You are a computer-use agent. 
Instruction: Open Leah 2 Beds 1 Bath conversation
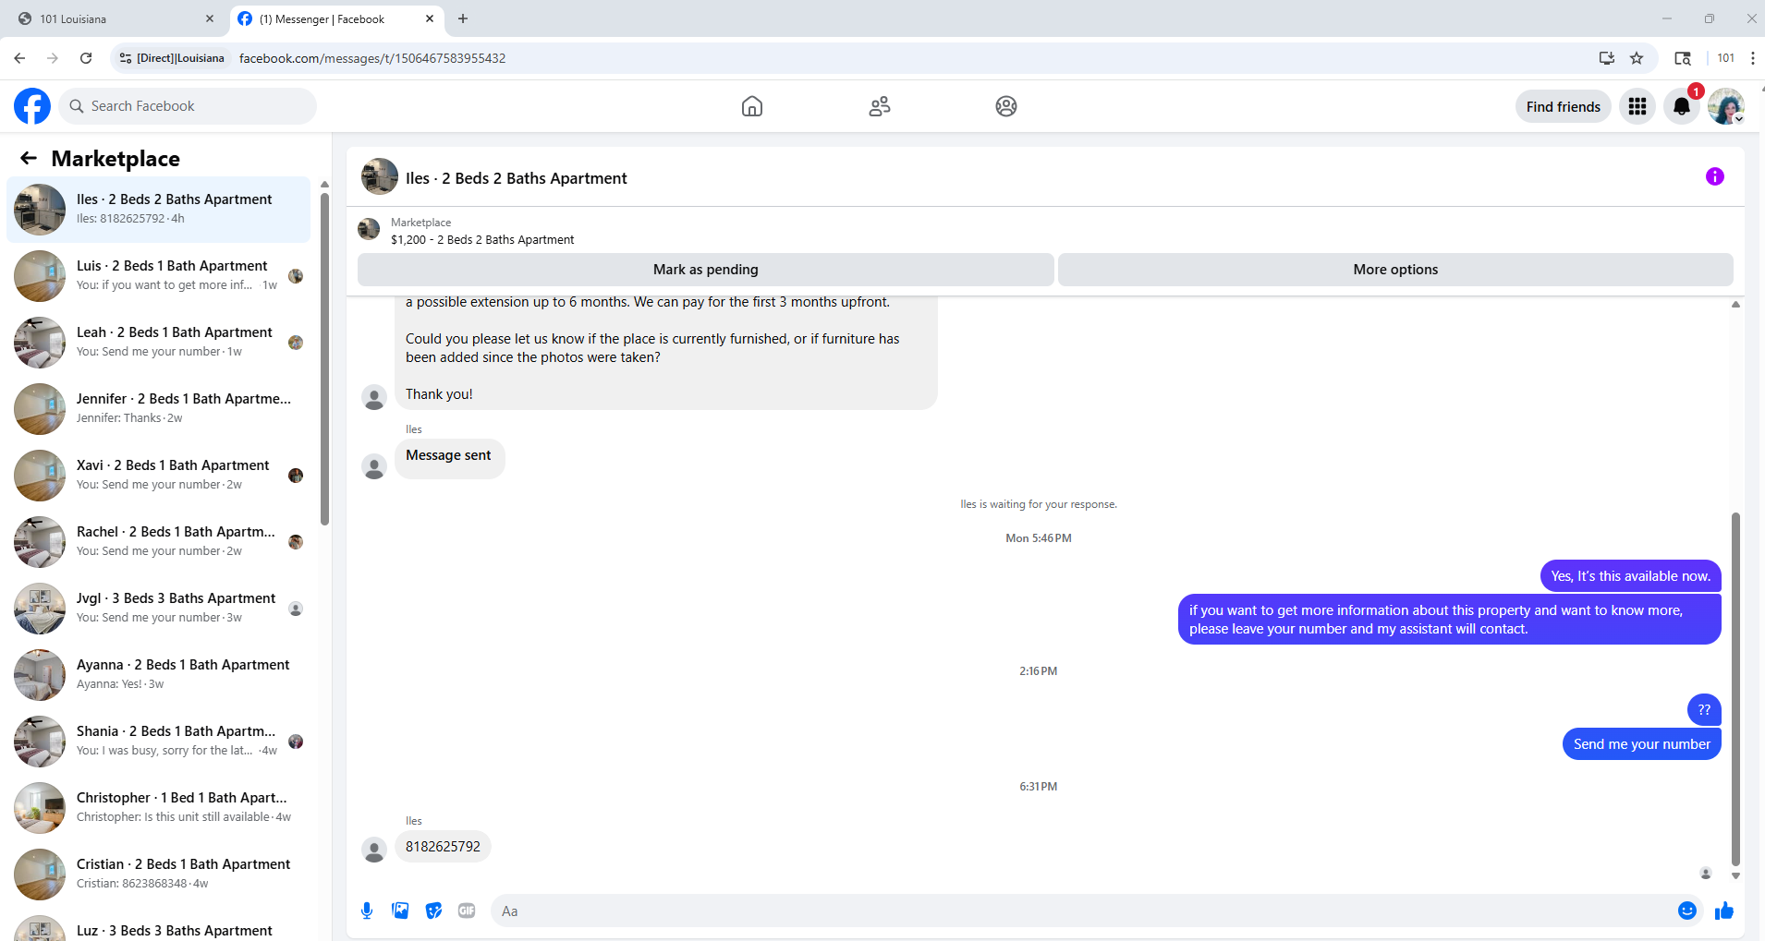(159, 343)
